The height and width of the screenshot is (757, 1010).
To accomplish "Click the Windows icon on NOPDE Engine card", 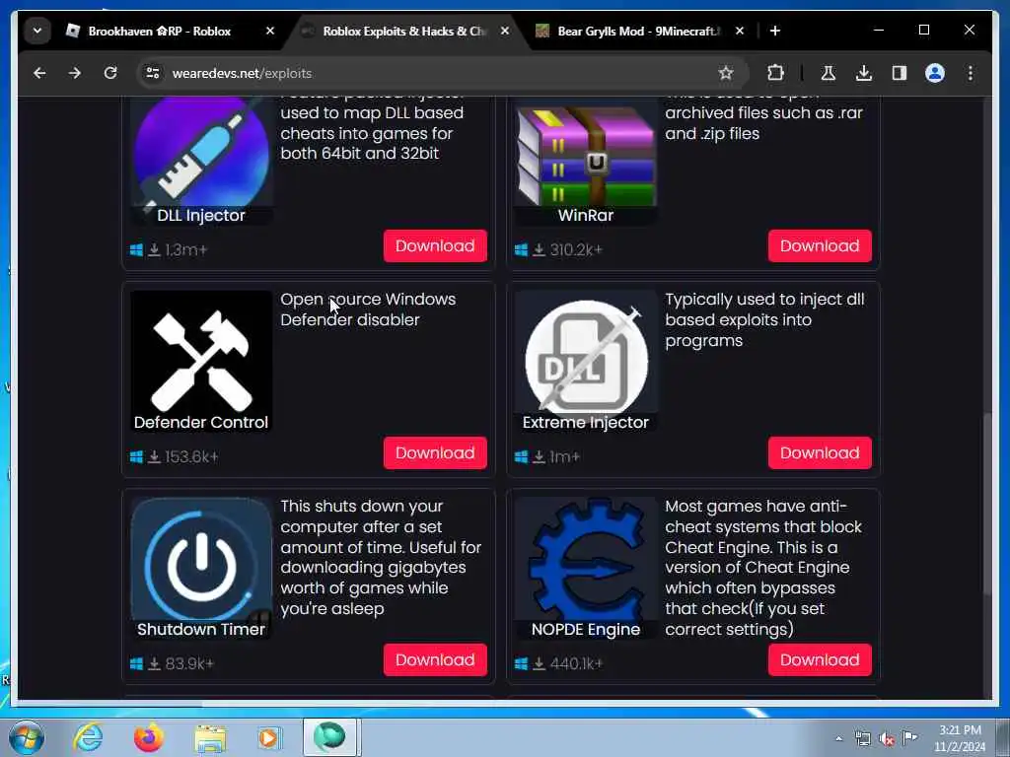I will [x=521, y=663].
